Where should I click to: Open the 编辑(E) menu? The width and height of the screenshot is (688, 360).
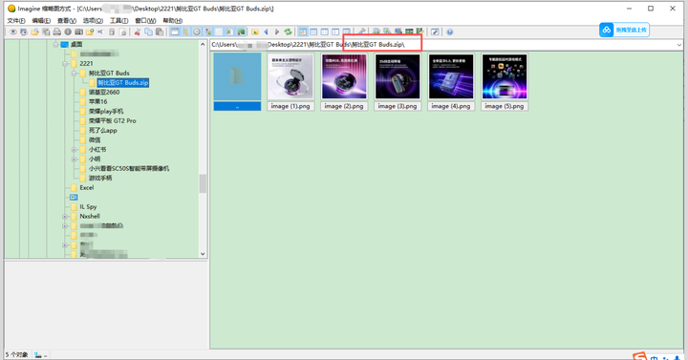[x=41, y=21]
